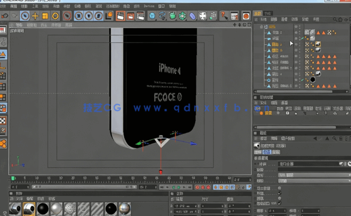The width and height of the screenshot is (351, 216).
Task: Toggle visibility dot of the highlighted orange object row
Action: click(x=296, y=44)
